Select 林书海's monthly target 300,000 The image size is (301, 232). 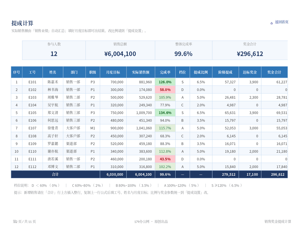point(117,90)
